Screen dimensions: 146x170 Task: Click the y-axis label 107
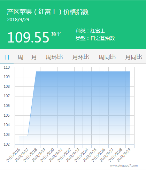pos(7,96)
